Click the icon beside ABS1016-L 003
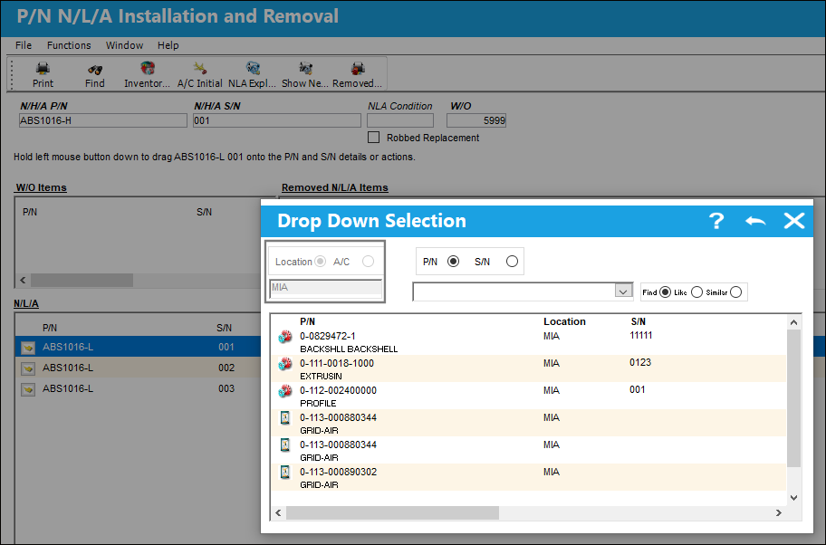This screenshot has height=545, width=826. click(28, 389)
